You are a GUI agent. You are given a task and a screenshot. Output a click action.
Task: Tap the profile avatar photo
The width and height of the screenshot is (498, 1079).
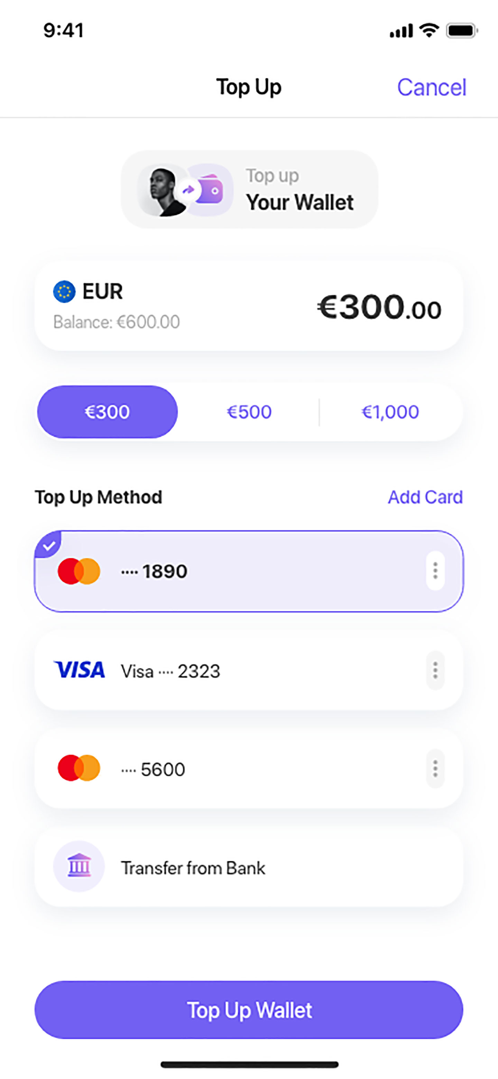click(x=162, y=191)
